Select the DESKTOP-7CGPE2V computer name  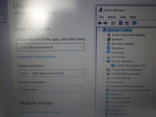click(120, 30)
